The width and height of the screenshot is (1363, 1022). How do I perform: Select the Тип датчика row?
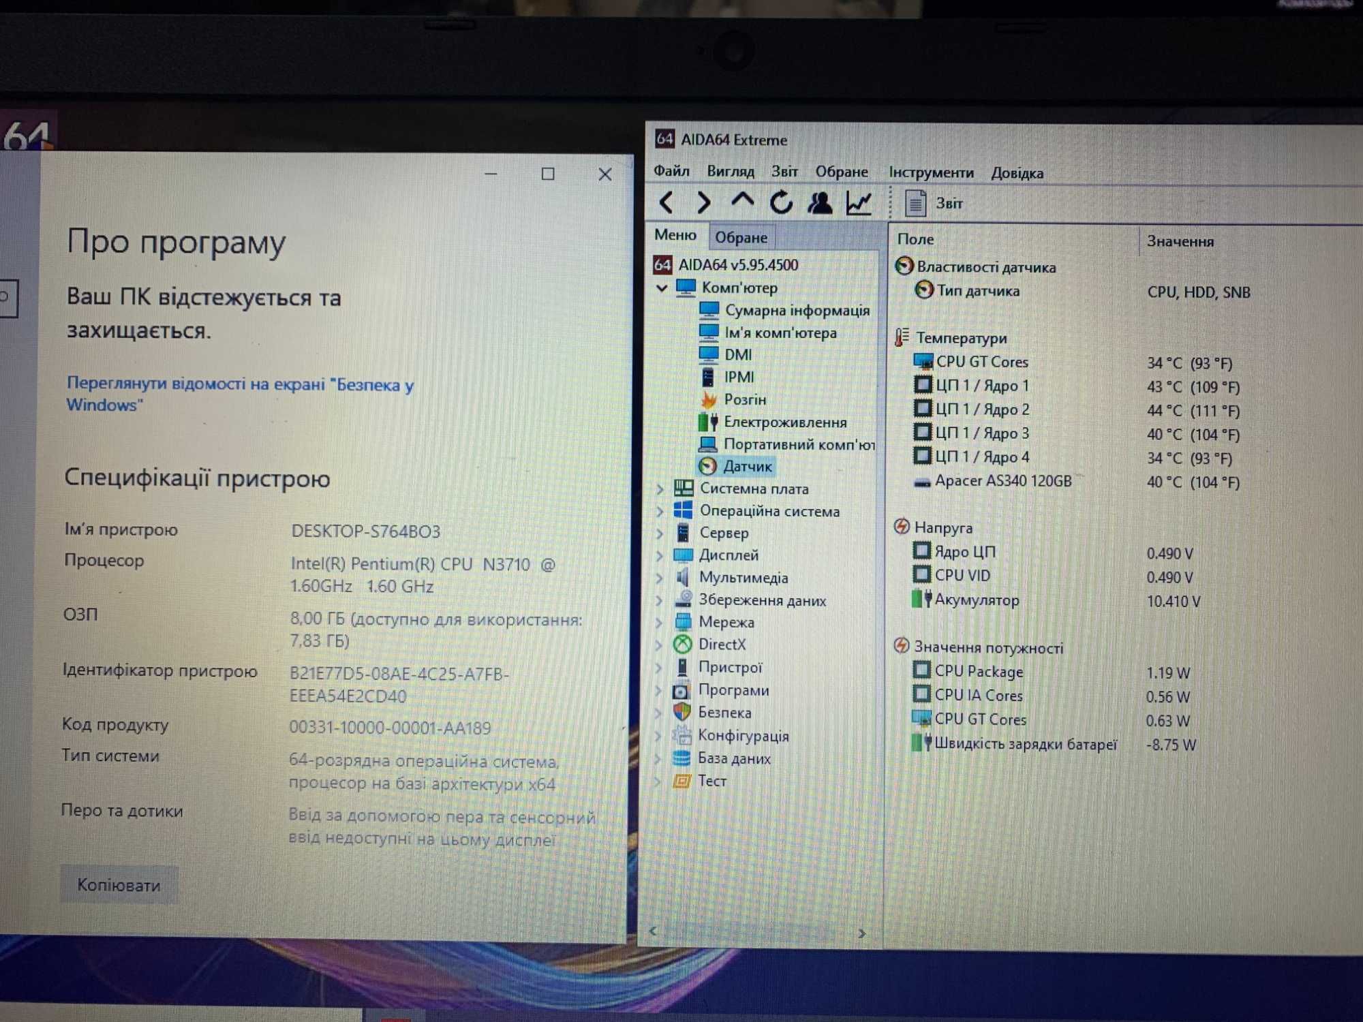pos(1084,292)
